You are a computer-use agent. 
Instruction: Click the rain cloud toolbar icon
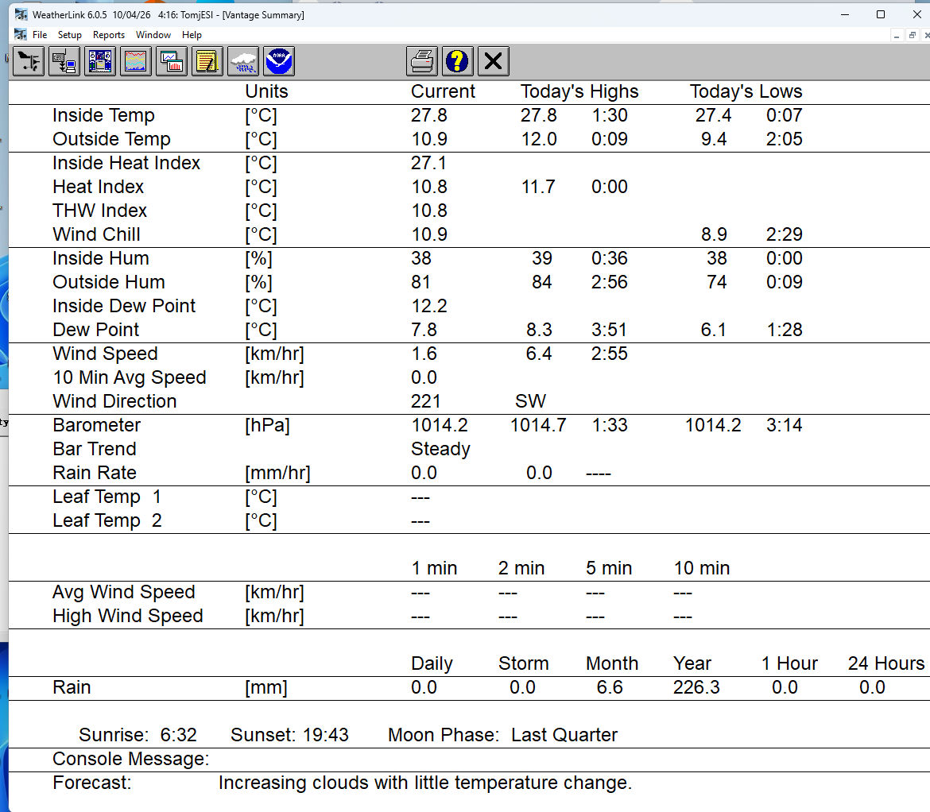click(243, 61)
